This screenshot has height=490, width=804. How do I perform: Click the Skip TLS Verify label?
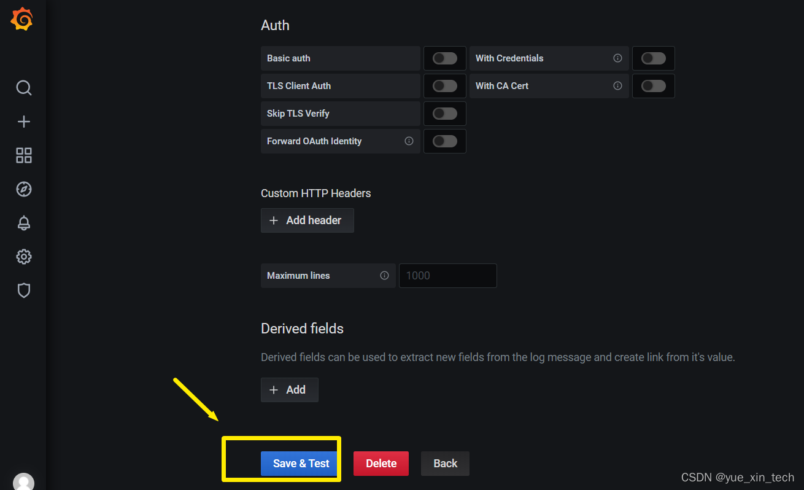pos(298,114)
